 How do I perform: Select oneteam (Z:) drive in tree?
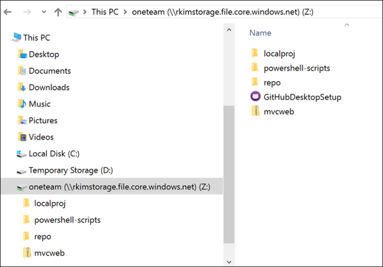[120, 187]
